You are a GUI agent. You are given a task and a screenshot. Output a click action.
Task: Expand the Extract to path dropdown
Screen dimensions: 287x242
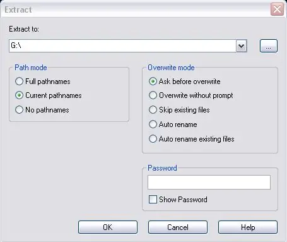click(x=242, y=45)
